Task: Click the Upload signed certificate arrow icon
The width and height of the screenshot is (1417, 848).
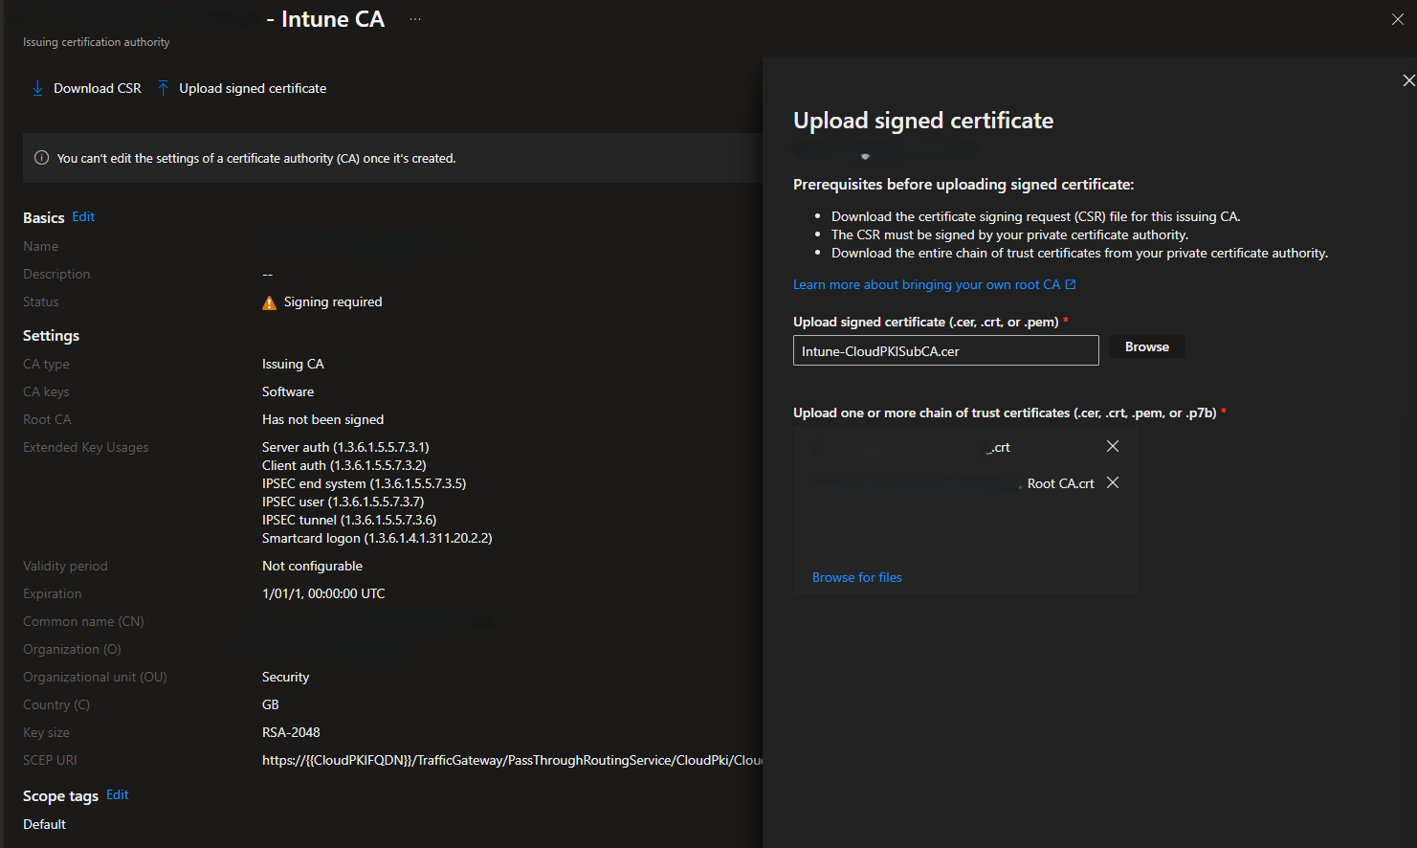Action: [163, 88]
